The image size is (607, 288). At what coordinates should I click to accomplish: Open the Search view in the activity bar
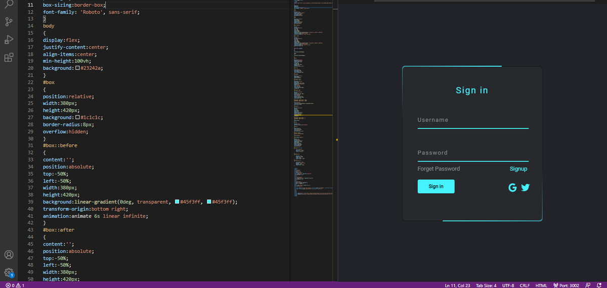(x=9, y=4)
